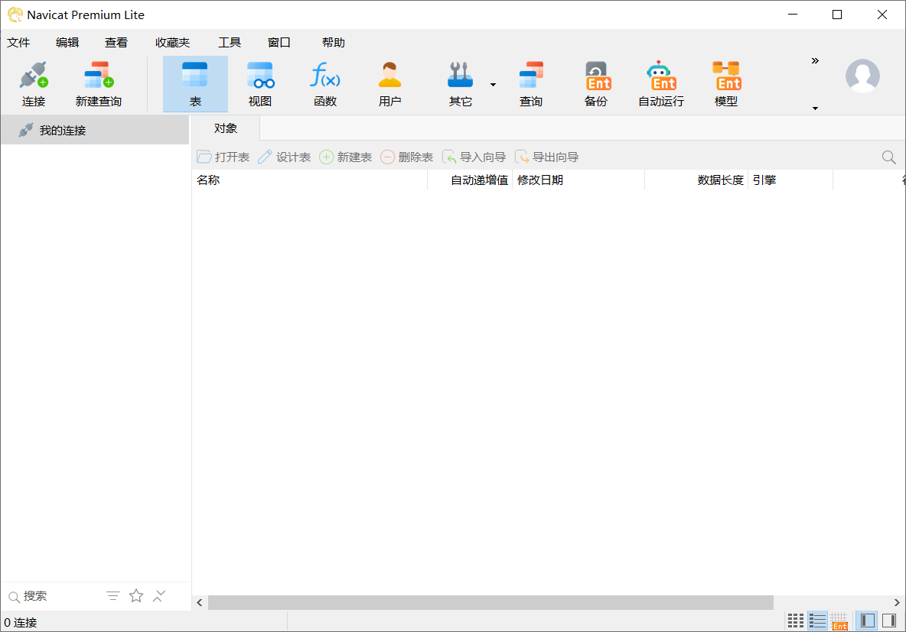
Task: Open the 工具 (Tools) menu
Action: (x=229, y=43)
